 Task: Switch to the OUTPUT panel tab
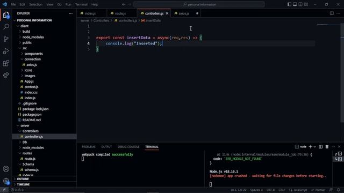(106, 147)
